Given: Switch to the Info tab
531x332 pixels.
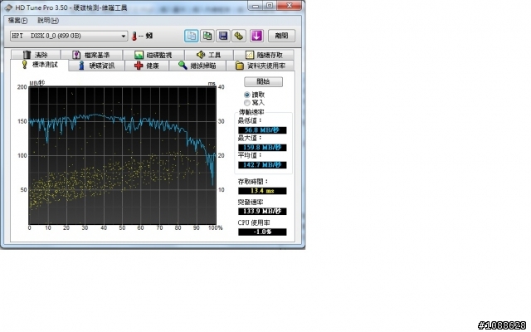Looking at the screenshot, I should click(97, 66).
